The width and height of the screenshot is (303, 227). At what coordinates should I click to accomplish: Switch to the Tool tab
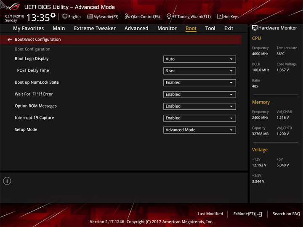[x=210, y=29]
